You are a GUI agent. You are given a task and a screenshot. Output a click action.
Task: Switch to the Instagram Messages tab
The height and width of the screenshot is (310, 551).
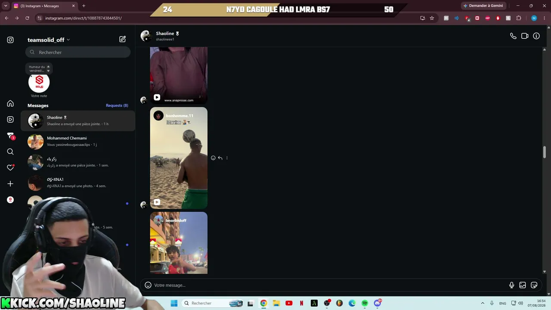(x=44, y=6)
